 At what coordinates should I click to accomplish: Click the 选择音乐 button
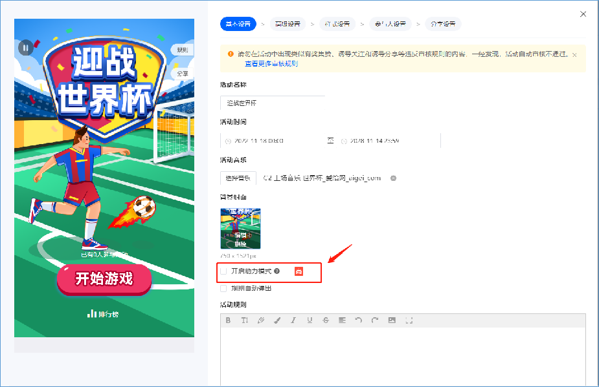point(238,178)
